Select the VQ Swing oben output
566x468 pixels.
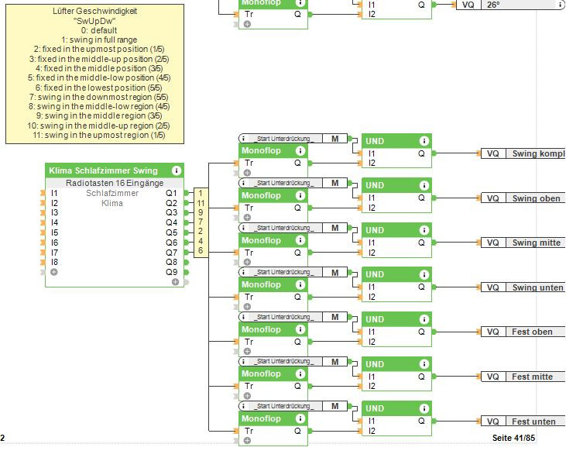[524, 198]
